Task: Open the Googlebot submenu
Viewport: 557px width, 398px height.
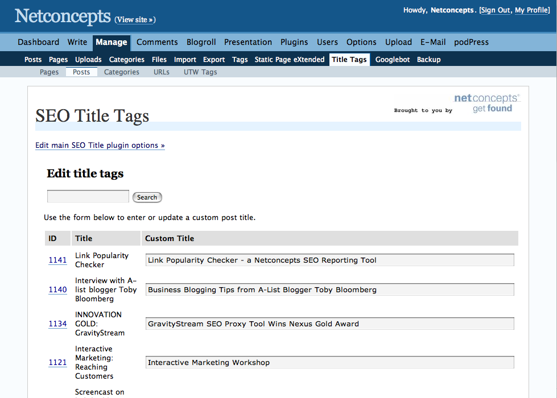Action: click(x=393, y=60)
